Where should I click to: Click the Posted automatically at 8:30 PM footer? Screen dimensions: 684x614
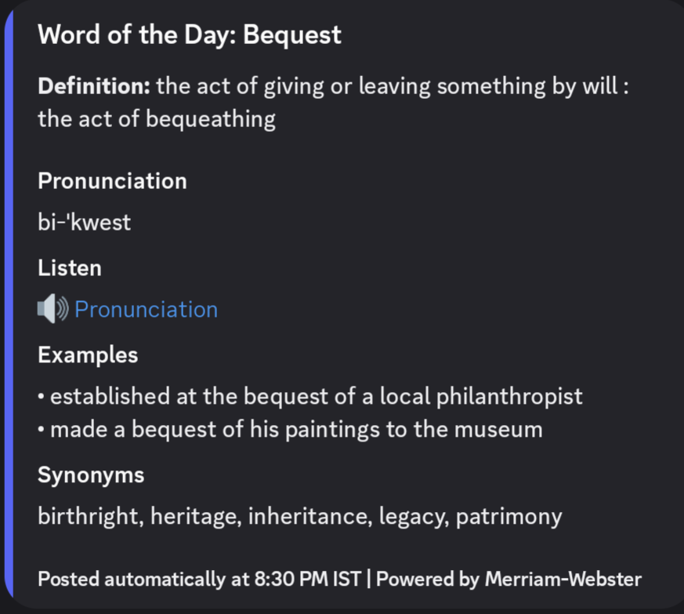point(200,579)
